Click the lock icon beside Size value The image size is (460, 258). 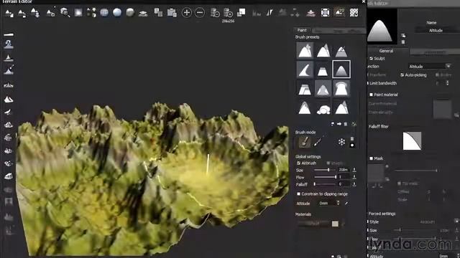point(354,170)
